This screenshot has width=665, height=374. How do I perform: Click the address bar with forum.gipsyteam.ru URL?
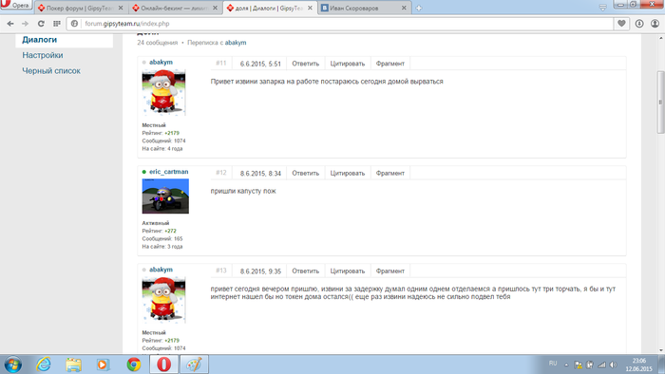tap(339, 24)
